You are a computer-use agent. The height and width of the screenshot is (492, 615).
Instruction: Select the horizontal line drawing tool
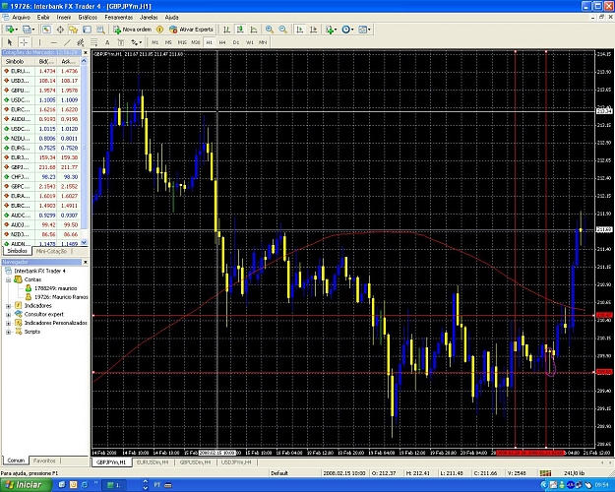[53, 42]
